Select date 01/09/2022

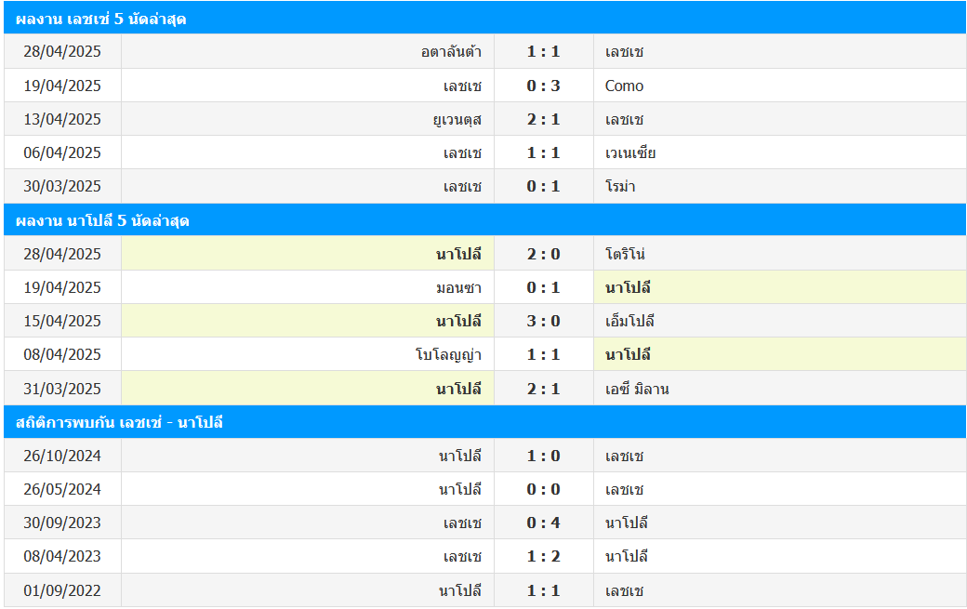[x=62, y=590]
